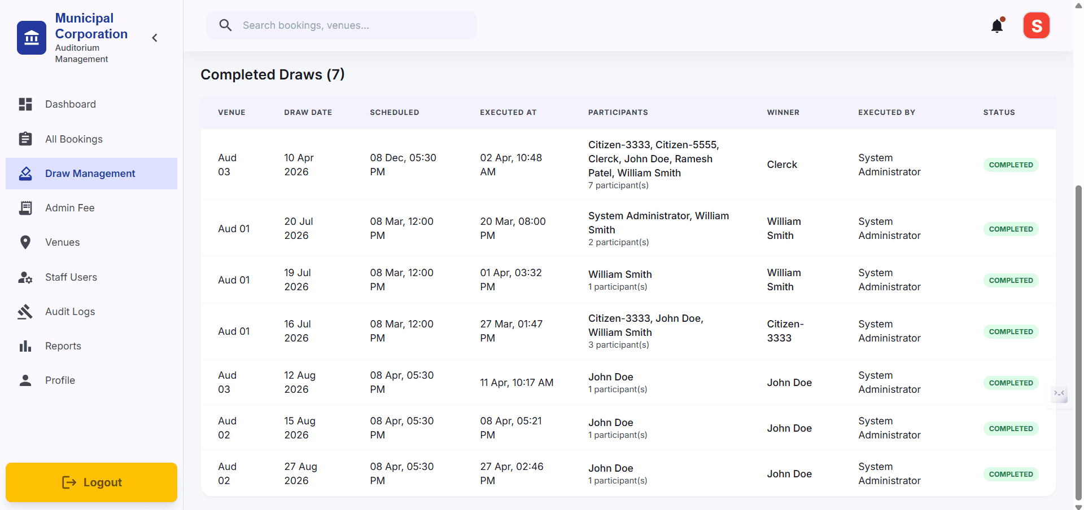The height and width of the screenshot is (510, 1084).
Task: Select Audit Logs in the sidebar
Action: pyautogui.click(x=91, y=312)
